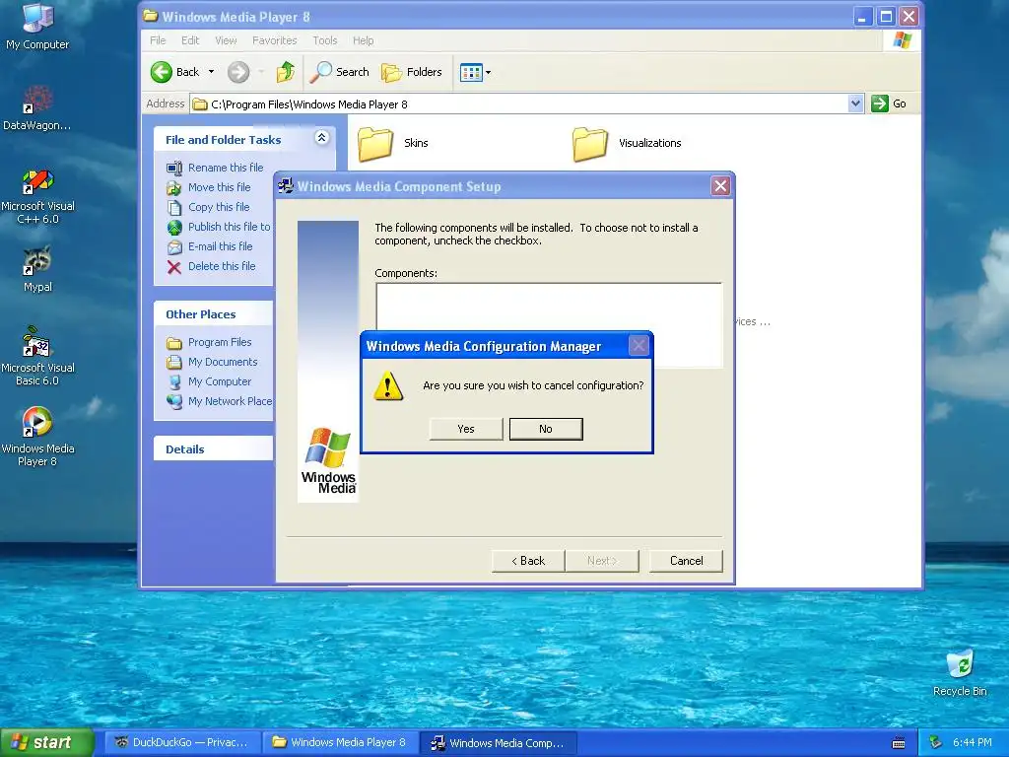
Task: Click the network tray icon near clock
Action: tap(936, 743)
